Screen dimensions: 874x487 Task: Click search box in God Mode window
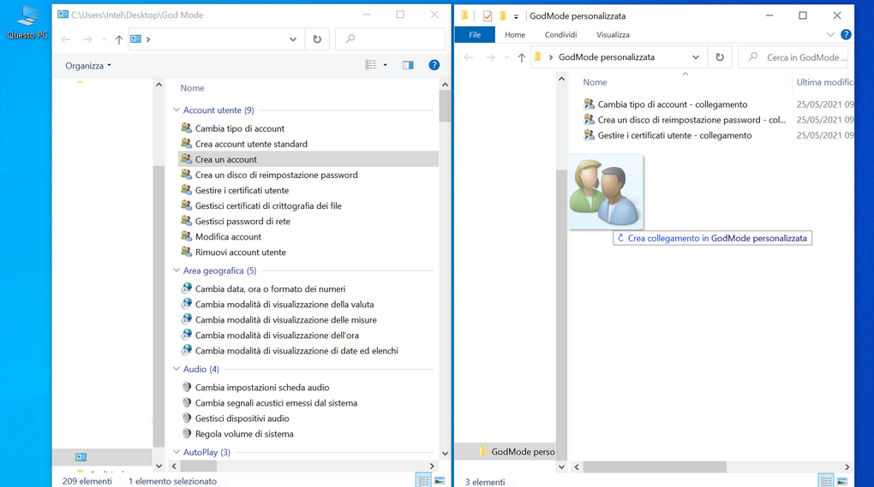click(390, 39)
